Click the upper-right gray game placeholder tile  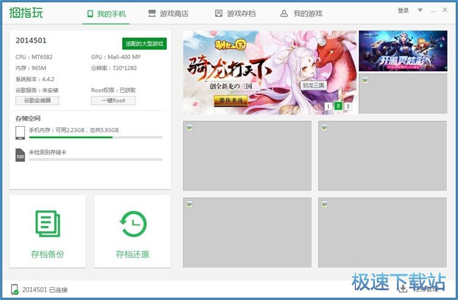click(x=382, y=155)
